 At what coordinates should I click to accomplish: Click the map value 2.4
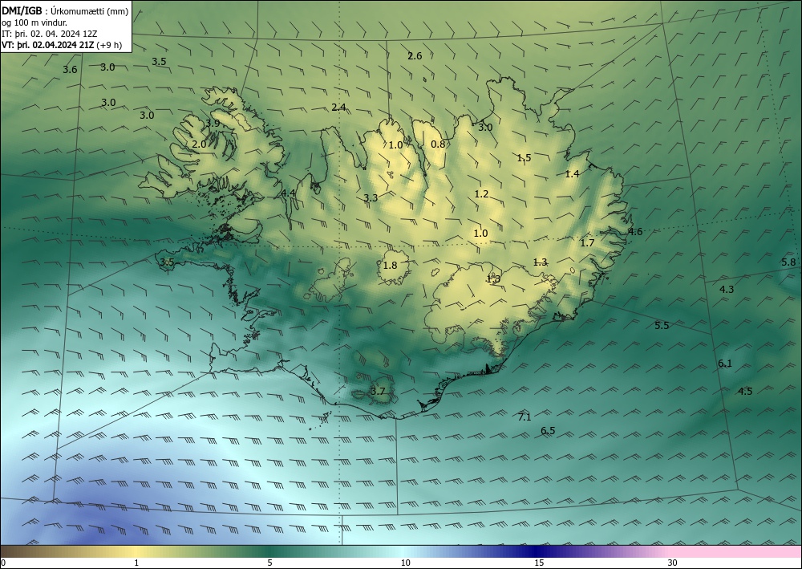click(x=338, y=107)
